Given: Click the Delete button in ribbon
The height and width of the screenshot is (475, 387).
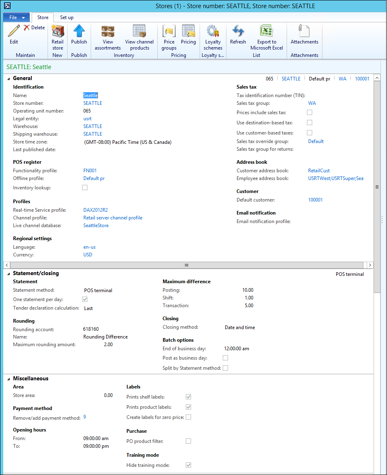Looking at the screenshot, I should coord(34,28).
